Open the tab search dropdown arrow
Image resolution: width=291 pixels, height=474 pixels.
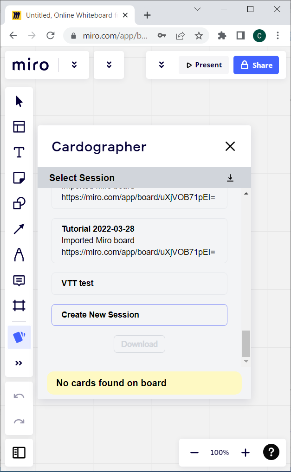tap(198, 9)
